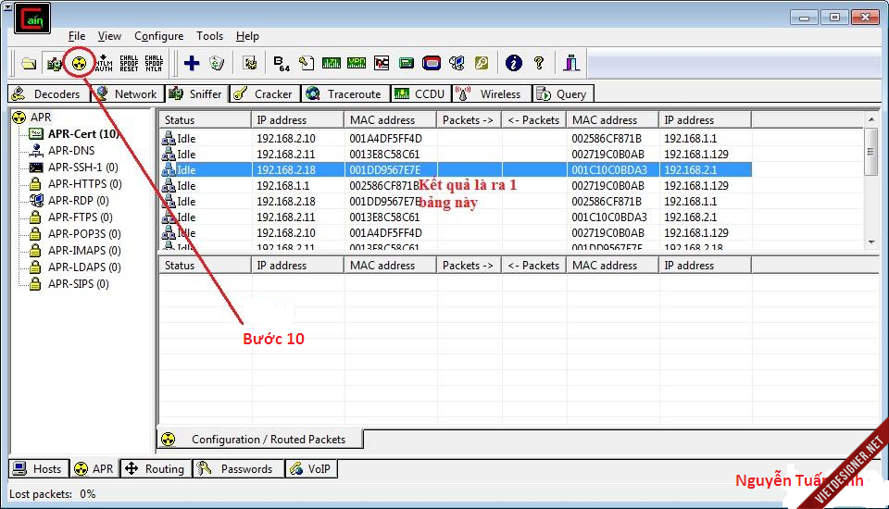Screen dimensions: 889x509
Task: Click the CHALL SPOOF RESET icon
Action: [x=129, y=63]
